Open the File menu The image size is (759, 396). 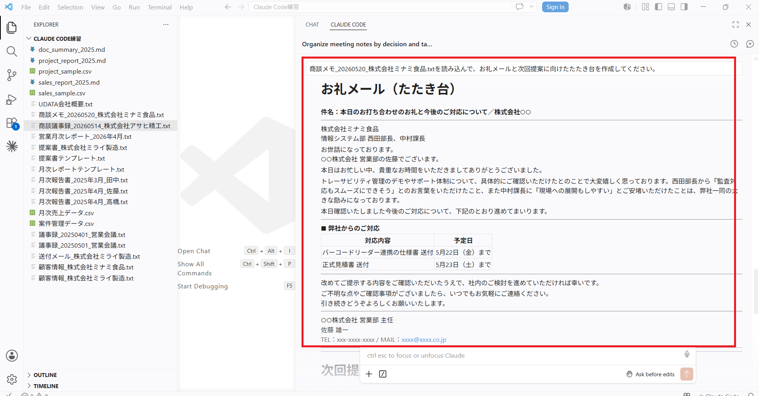coord(26,7)
